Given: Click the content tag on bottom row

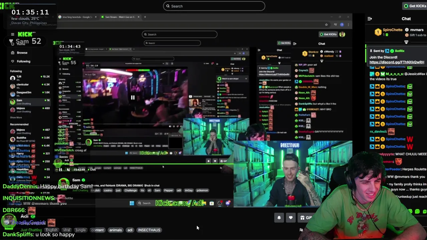Looking at the screenshot, I should [97, 230].
